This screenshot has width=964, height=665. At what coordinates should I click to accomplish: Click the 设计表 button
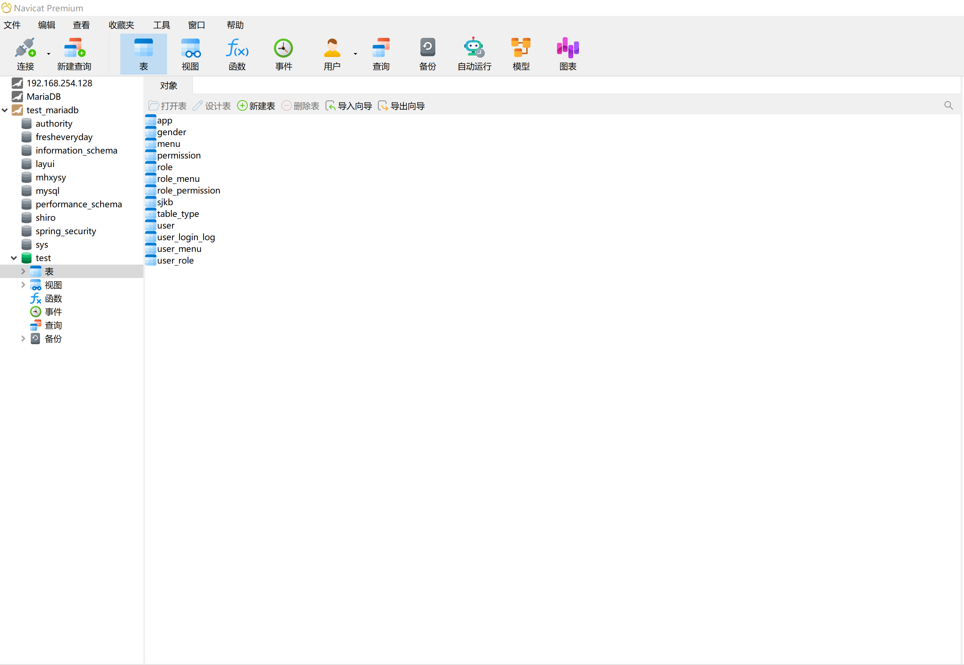[x=212, y=106]
